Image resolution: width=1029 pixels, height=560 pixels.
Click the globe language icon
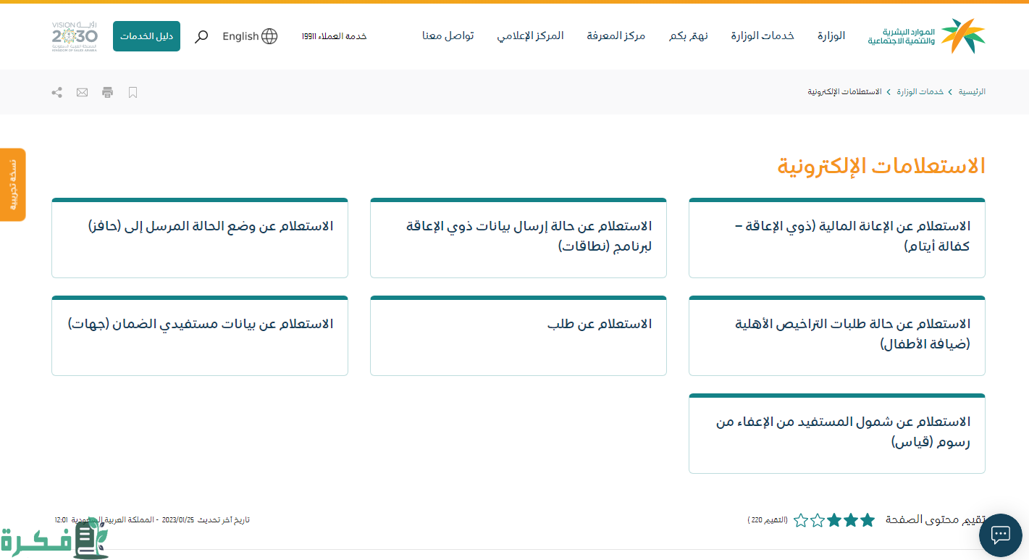[269, 36]
